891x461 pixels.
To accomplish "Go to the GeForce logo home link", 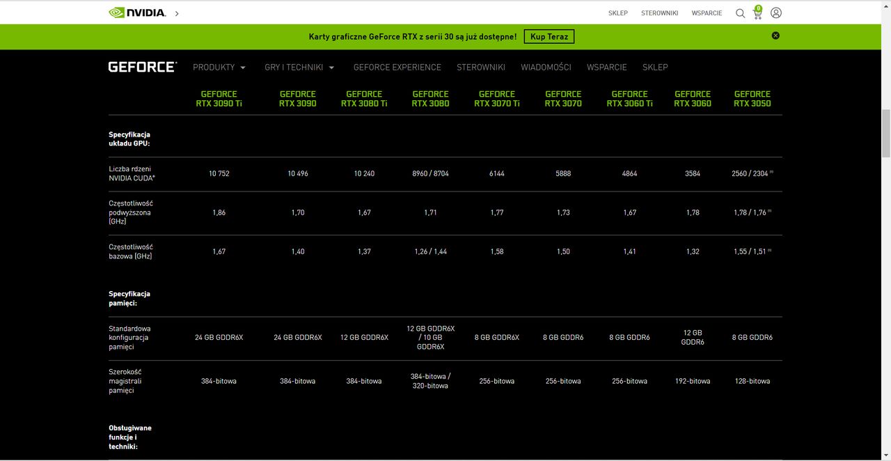I will pos(143,67).
